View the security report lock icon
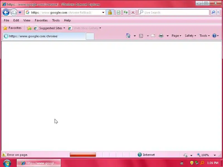Screen dimensions: 223x167 point(110,12)
